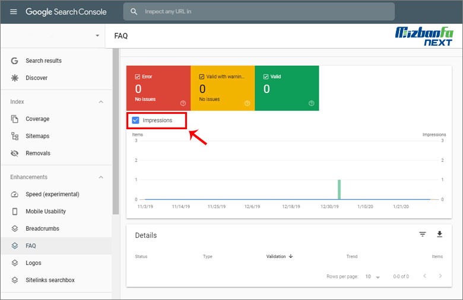Click the Mobile Usability phone icon
Image resolution: width=463 pixels, height=300 pixels.
14,212
